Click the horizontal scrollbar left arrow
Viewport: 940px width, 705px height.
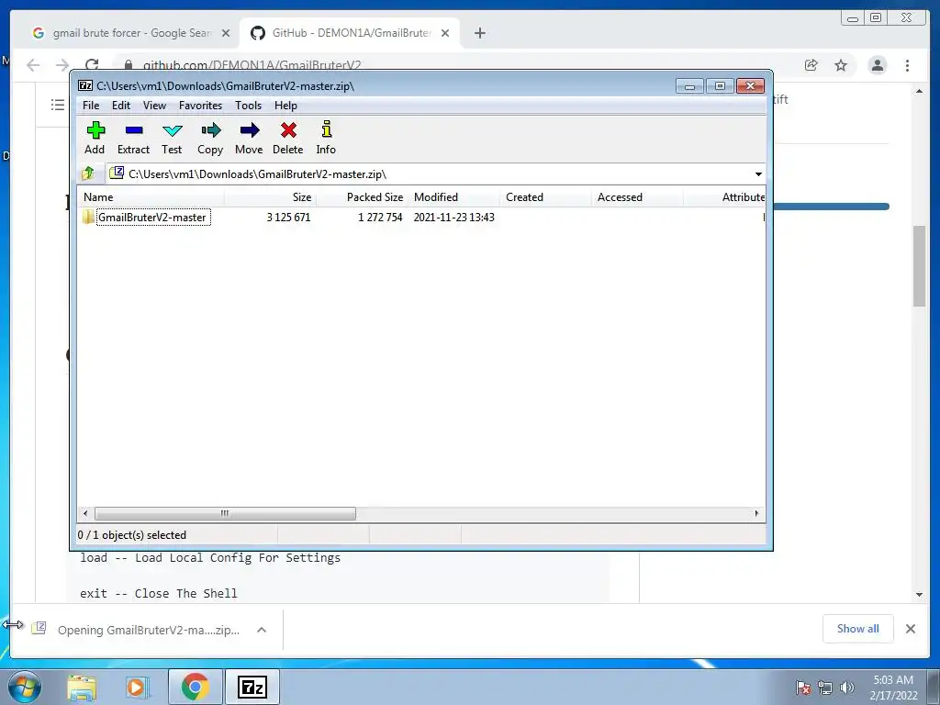coord(85,514)
